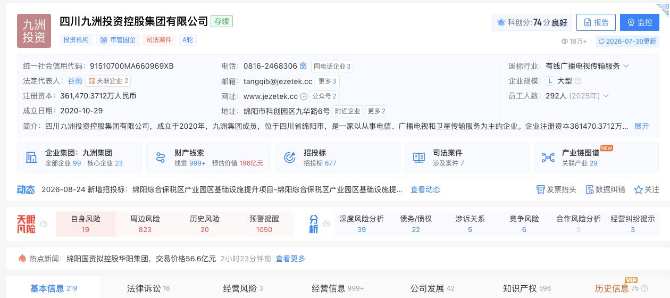Click the 关联产业 29 count

[x=580, y=163]
